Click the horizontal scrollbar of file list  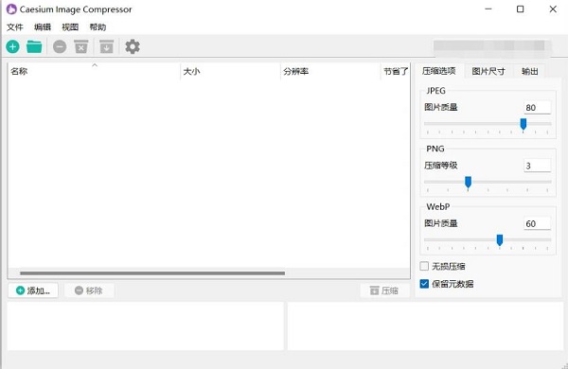pos(152,273)
